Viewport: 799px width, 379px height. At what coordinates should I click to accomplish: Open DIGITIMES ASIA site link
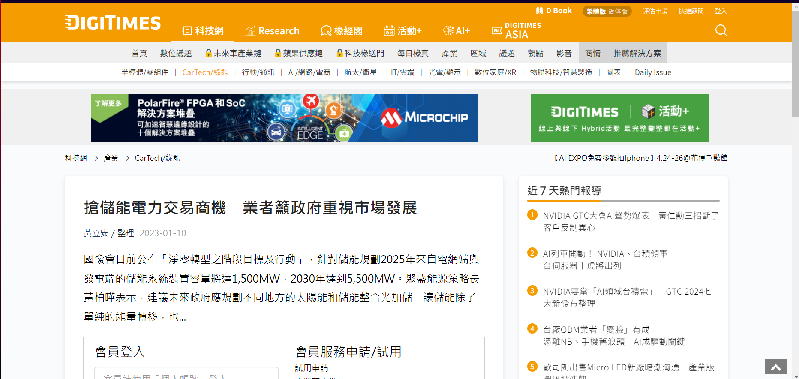pyautogui.click(x=516, y=31)
